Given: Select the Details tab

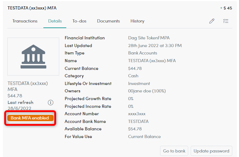Looking at the screenshot, I should 55,21.
